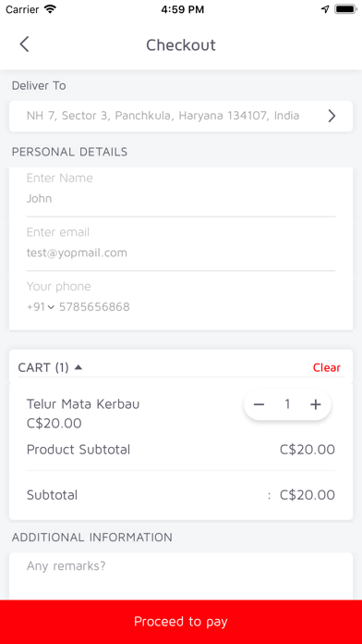Tap the quantity number 1 in stepper
The width and height of the screenshot is (362, 644).
[x=287, y=404]
